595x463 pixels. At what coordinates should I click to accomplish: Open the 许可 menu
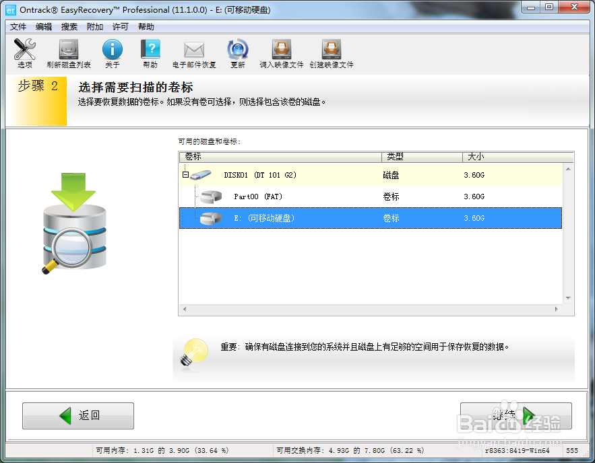pos(121,27)
